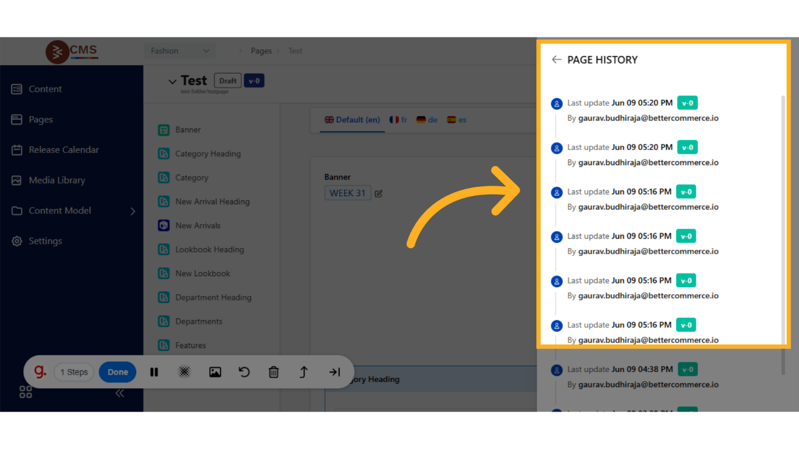
Task: Pause recording in the bottom toolbar
Action: point(154,372)
